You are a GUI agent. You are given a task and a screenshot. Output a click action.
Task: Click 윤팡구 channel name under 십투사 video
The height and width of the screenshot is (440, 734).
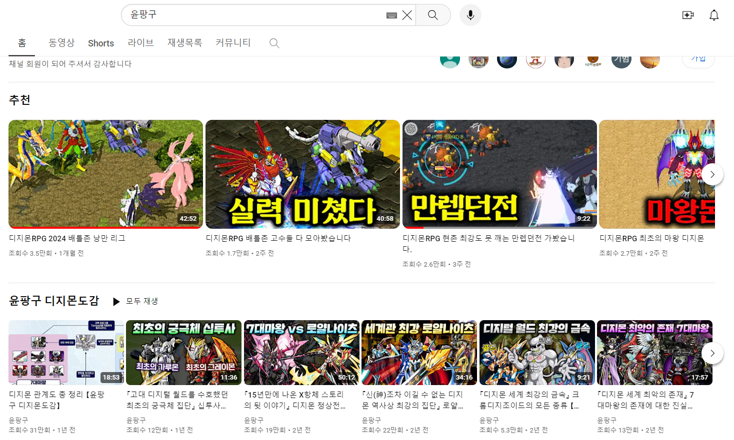tap(136, 421)
